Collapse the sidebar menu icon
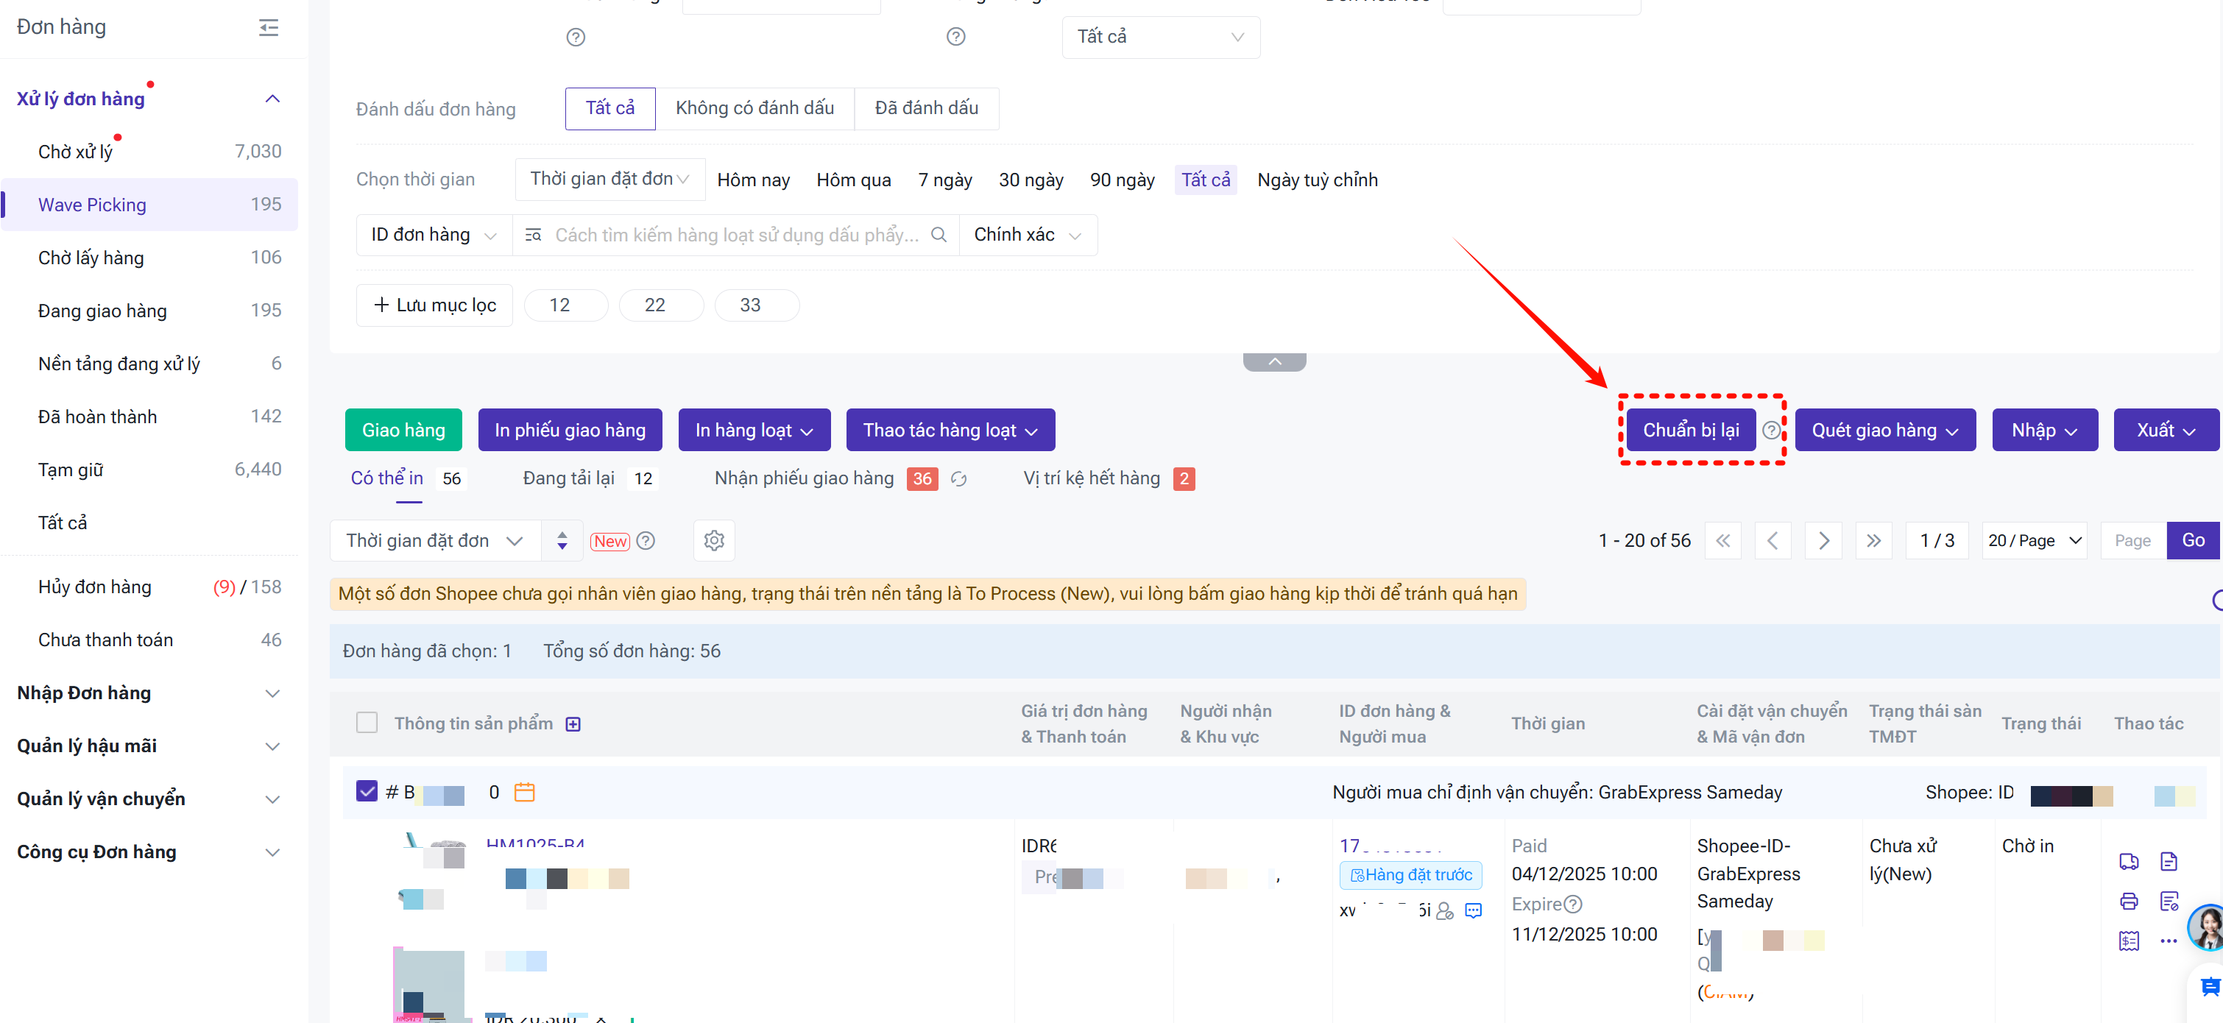The height and width of the screenshot is (1023, 2223). click(x=269, y=28)
